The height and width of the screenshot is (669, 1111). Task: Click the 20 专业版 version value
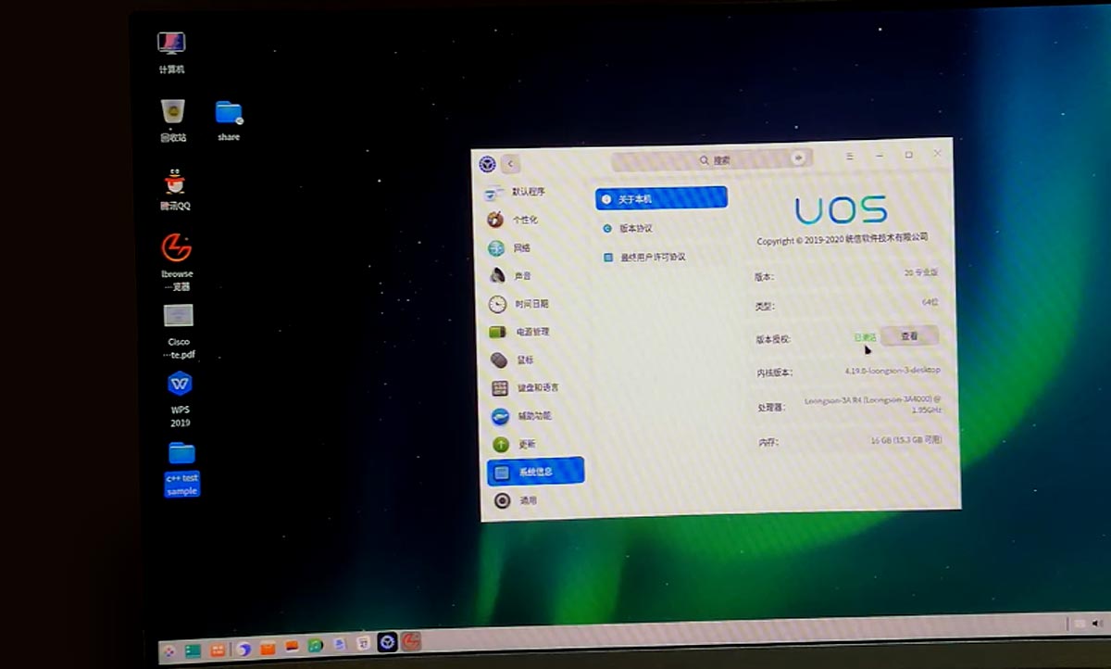920,272
